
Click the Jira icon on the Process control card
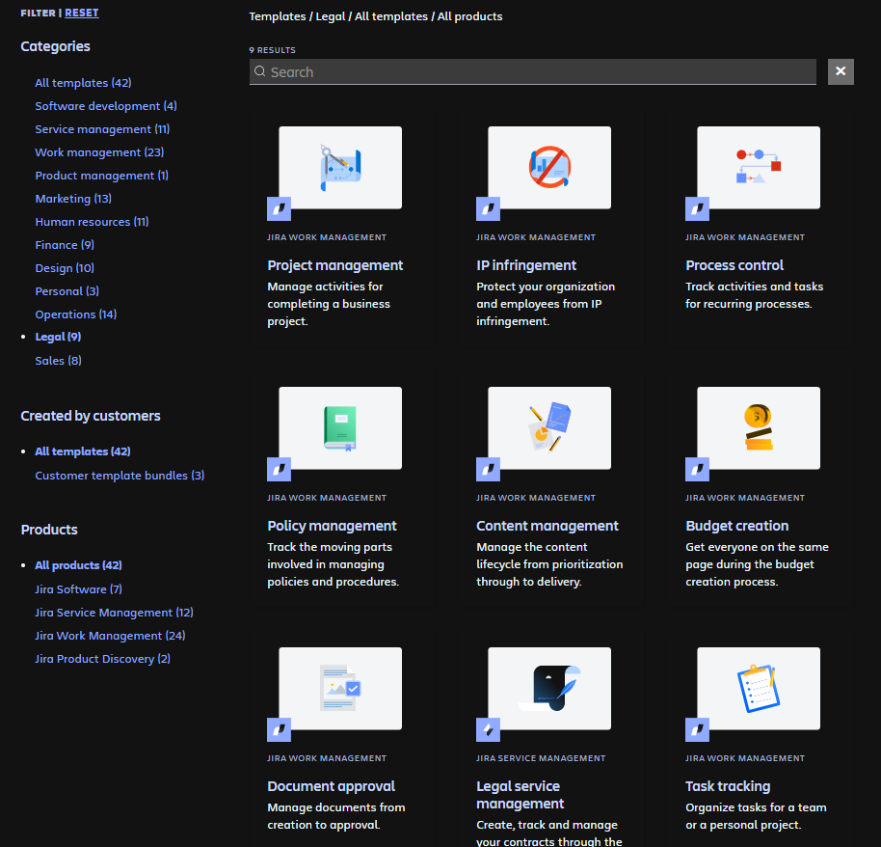point(697,208)
